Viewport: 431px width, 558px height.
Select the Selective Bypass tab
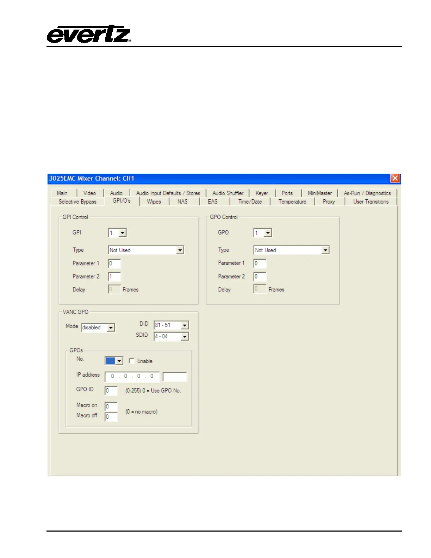[77, 201]
